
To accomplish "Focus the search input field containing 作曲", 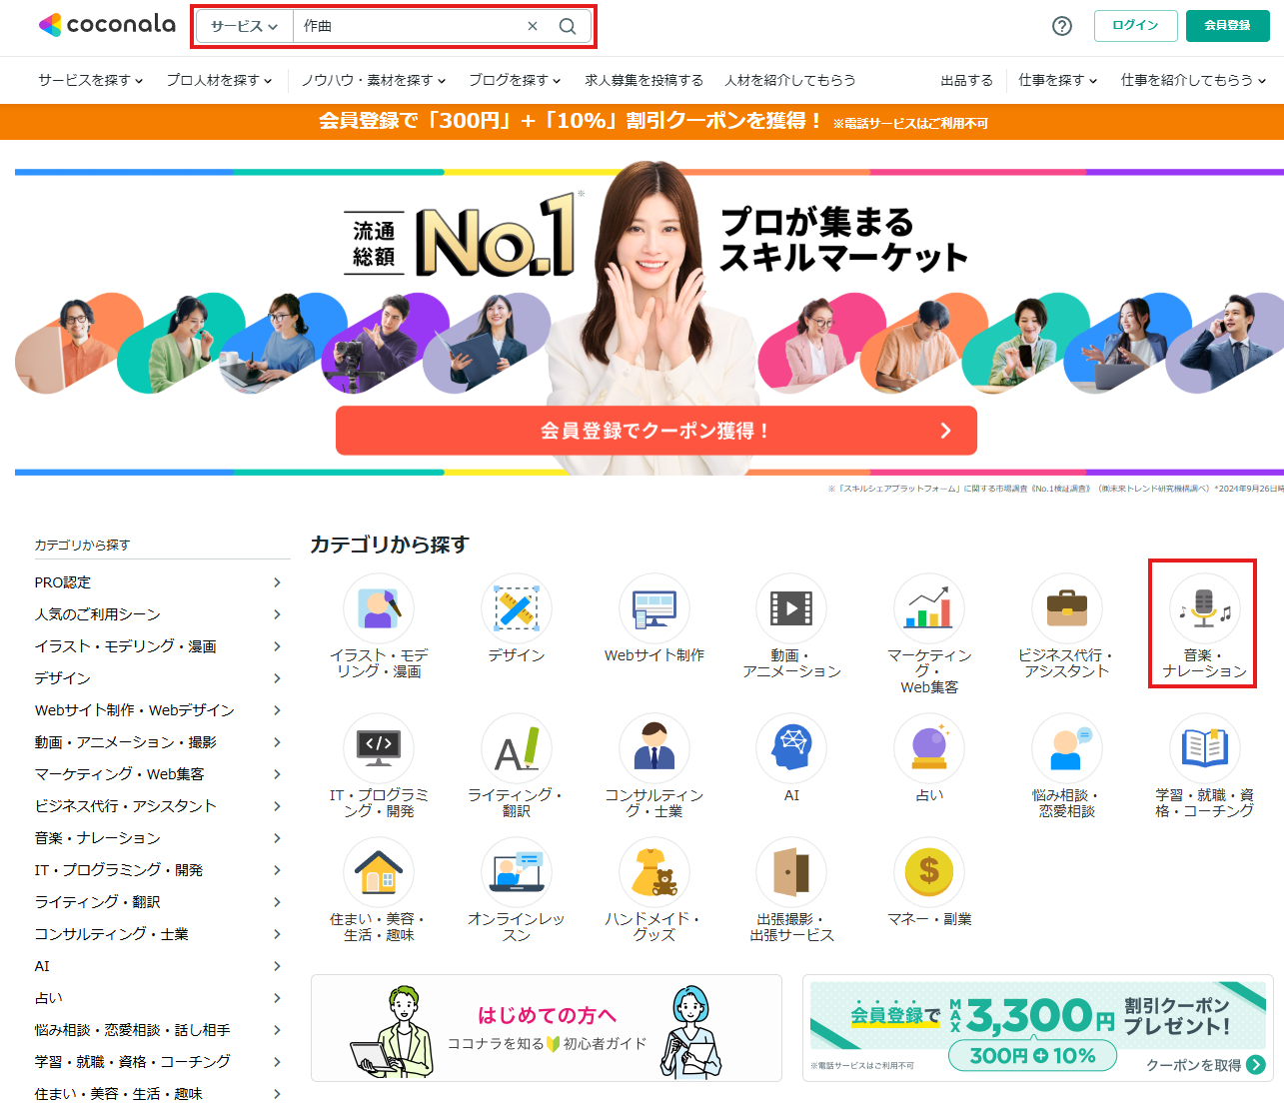I will click(410, 26).
